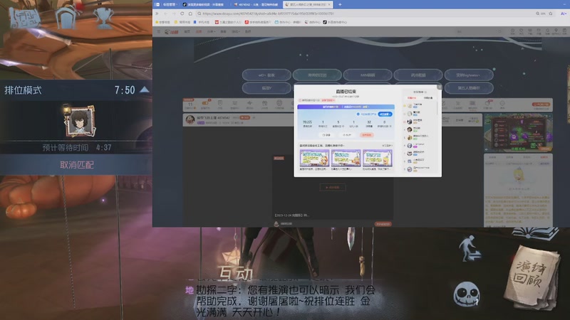570x320 pixels.
Task: Click the zoom magnifier in the address bar
Action: 537,14
